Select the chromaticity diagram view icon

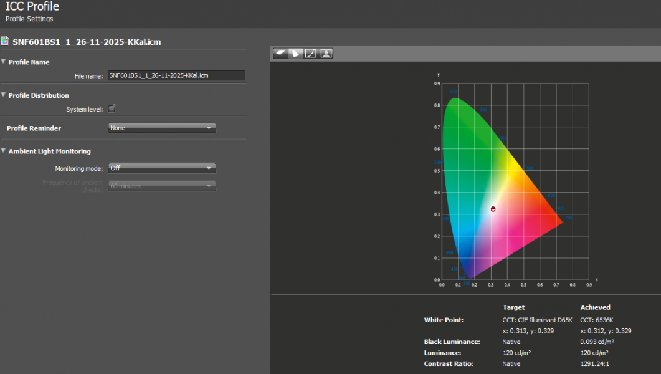[296, 54]
